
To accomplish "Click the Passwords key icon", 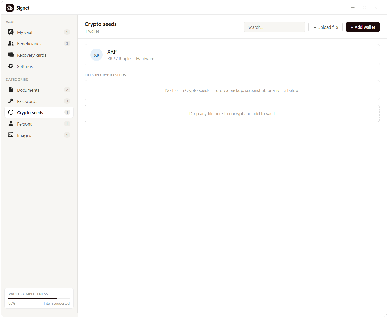I will (11, 101).
